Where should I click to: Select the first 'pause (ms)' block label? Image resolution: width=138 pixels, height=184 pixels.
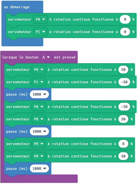(17, 94)
